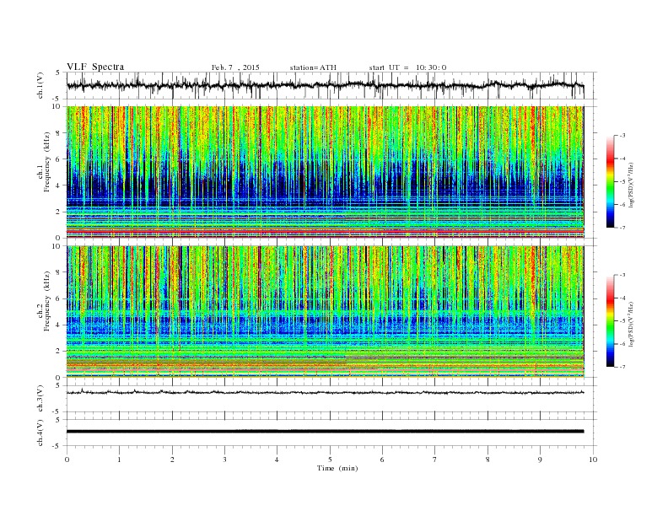Click the ch.2 "Frequency (kHz)" axis label
This screenshot has height=516, width=668.
tap(46, 301)
